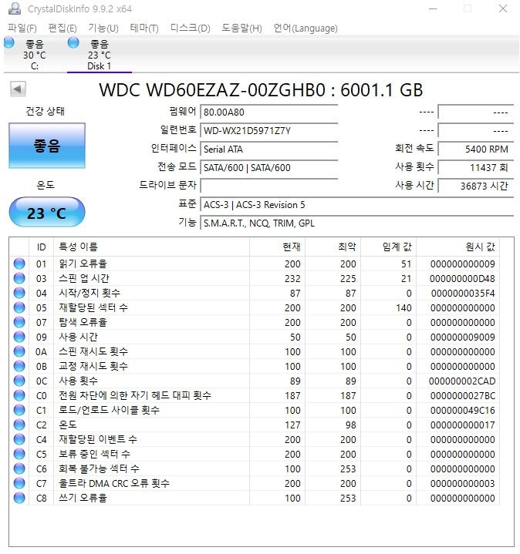Click the 23 °C temperature button
Screen dimensions: 520x554
(x=47, y=213)
